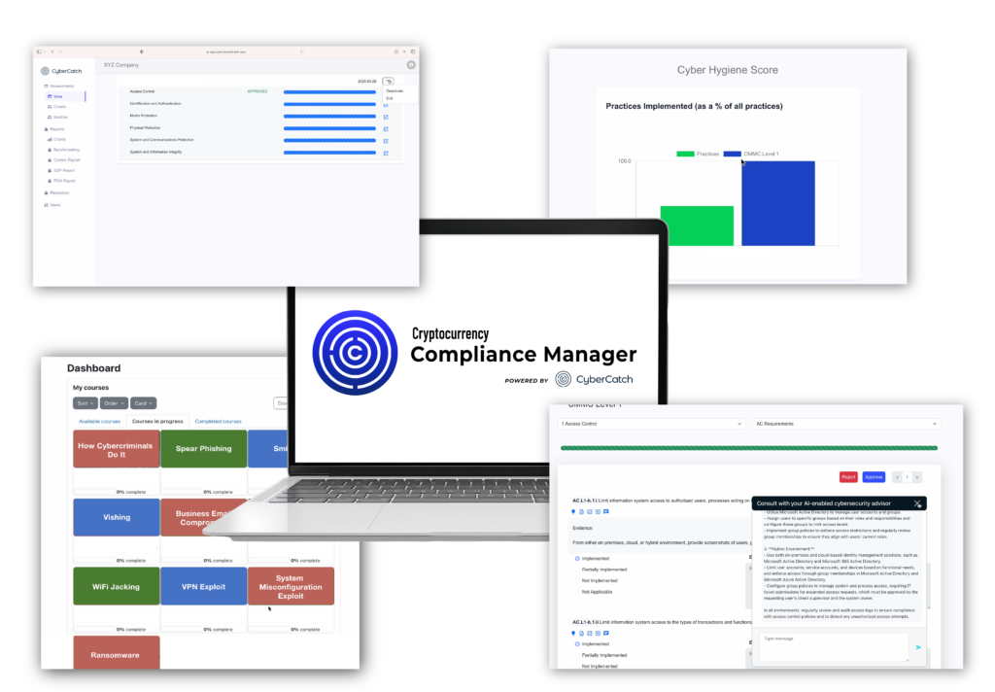This screenshot has height=692, width=995.
Task: Switch to the Courses in progress tab
Action: pos(157,422)
